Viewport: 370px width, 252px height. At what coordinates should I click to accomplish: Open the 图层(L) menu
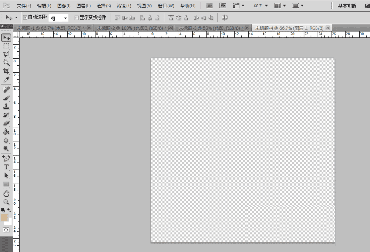[x=84, y=6]
